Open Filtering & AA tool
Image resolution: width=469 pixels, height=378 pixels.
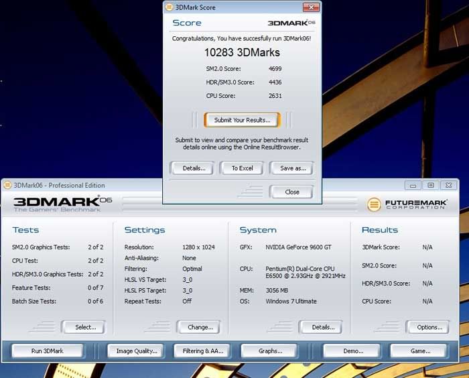(x=202, y=351)
